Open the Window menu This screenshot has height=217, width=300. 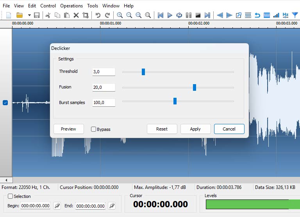[111, 6]
